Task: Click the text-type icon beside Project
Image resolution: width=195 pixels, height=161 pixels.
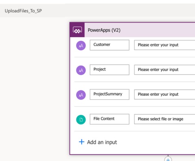Action: [81, 70]
